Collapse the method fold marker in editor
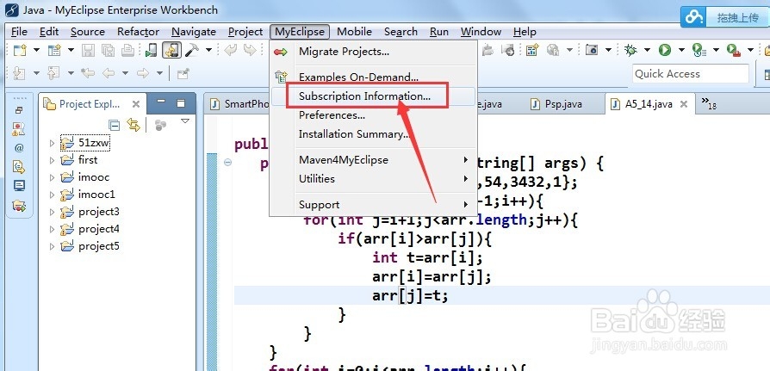770x371 pixels. [227, 163]
